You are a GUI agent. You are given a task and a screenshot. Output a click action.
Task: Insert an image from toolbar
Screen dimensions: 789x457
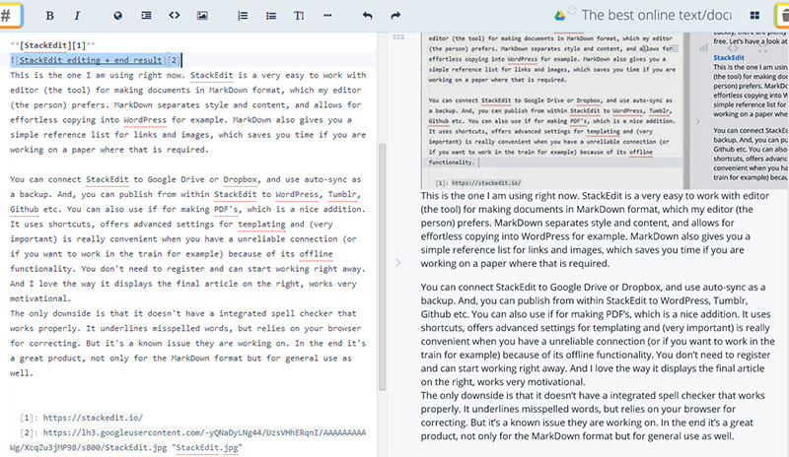(202, 16)
